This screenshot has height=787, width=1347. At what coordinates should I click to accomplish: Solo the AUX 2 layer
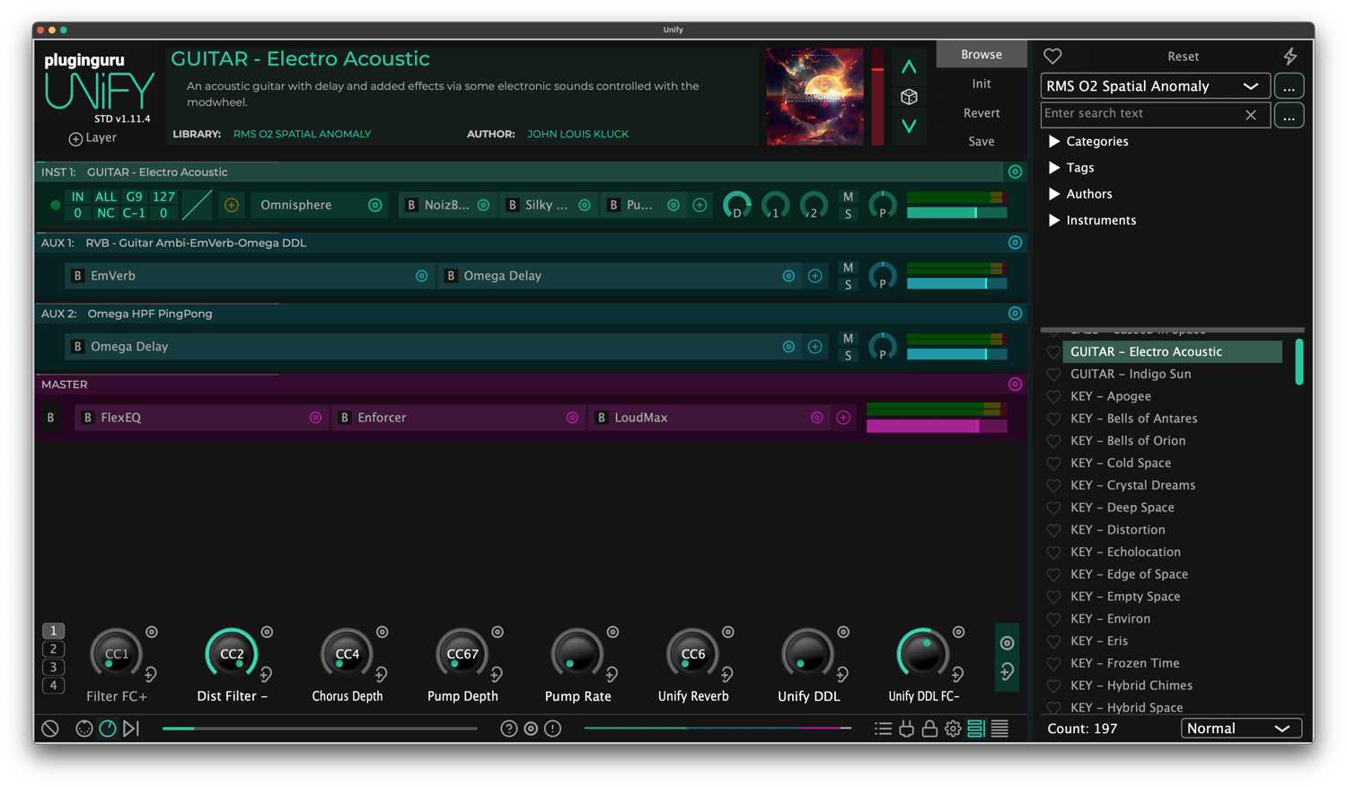(848, 356)
